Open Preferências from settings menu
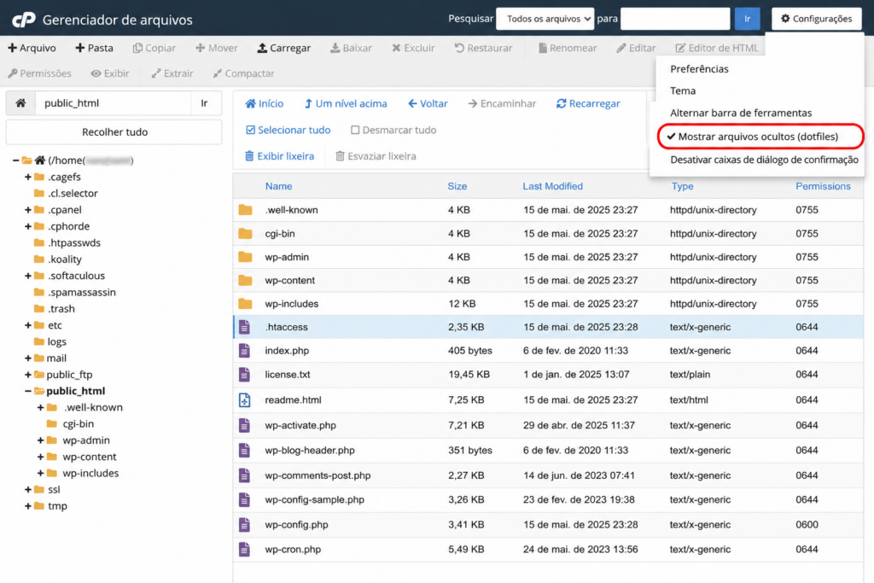This screenshot has height=583, width=874. click(699, 69)
